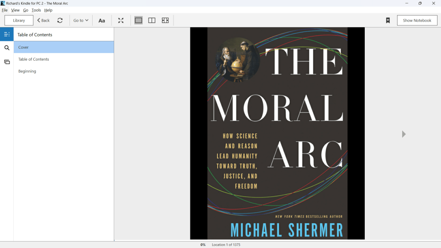Switch to multi-column auto view
The height and width of the screenshot is (248, 441).
[x=165, y=20]
